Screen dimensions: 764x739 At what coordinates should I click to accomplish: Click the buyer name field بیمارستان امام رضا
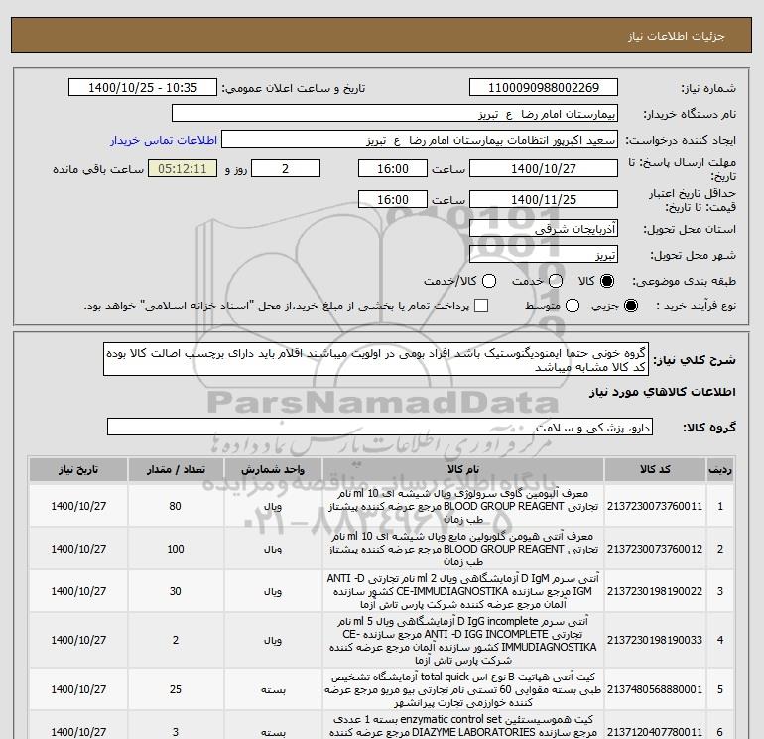(395, 114)
